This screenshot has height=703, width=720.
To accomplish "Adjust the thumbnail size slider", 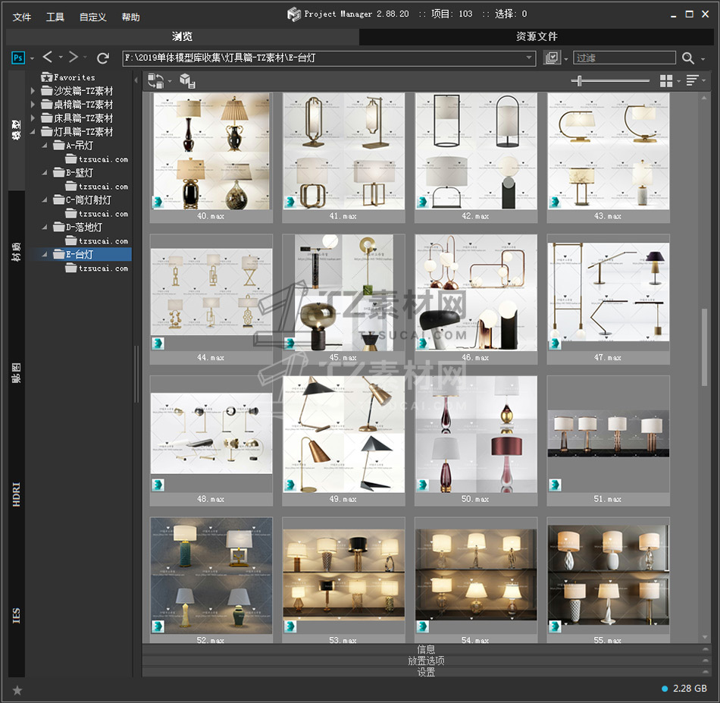I will click(x=580, y=80).
